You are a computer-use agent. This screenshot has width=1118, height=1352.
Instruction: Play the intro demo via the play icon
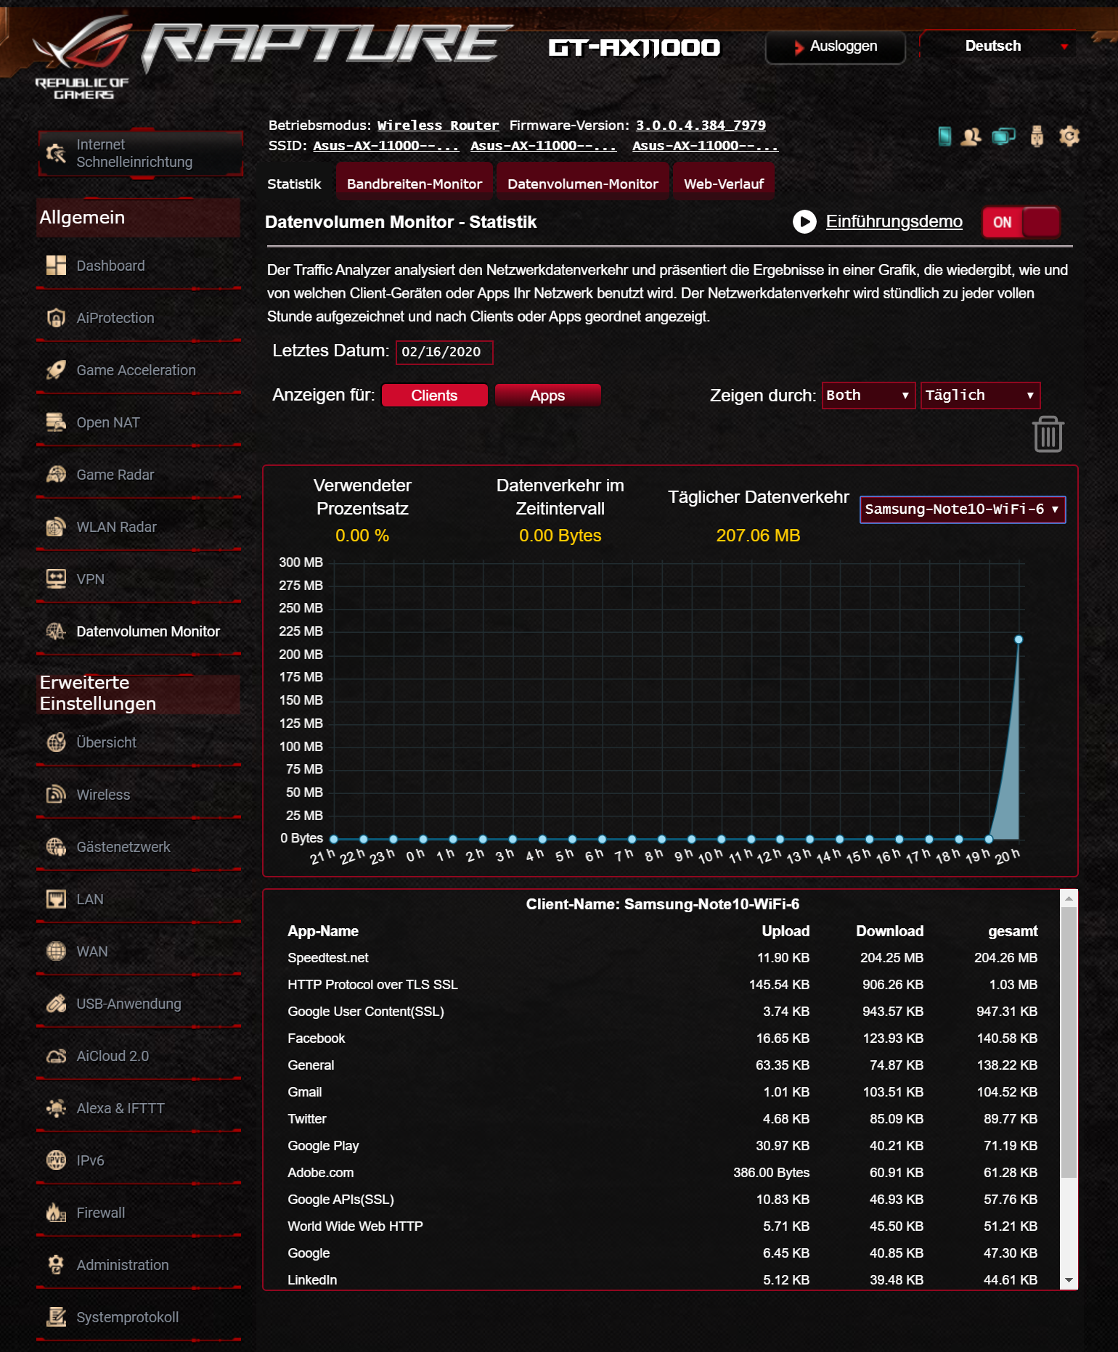click(804, 221)
